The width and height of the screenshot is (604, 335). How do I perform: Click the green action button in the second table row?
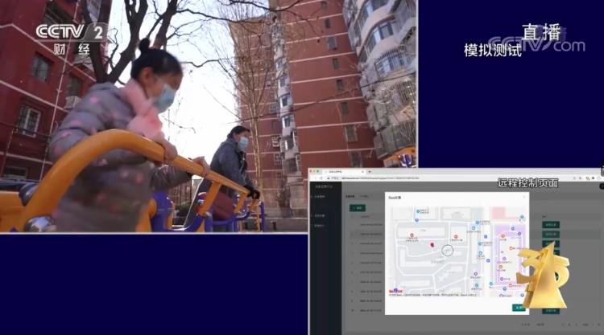coord(551,234)
